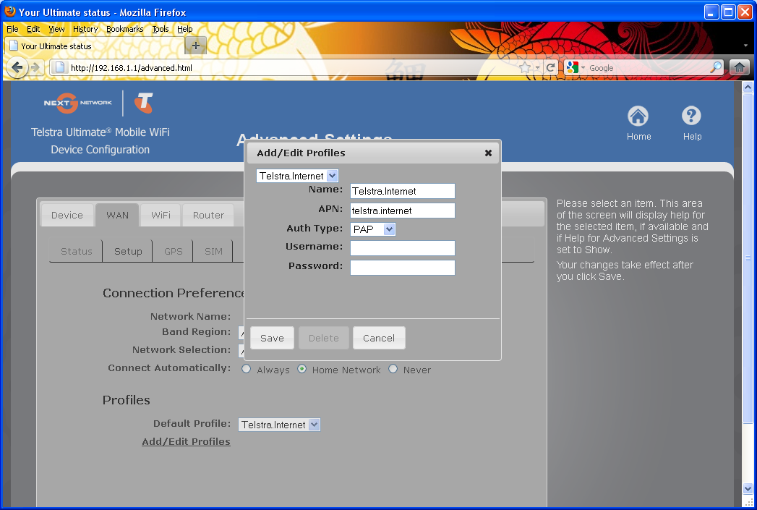Open a new tab with plus button
757x510 pixels.
(x=195, y=46)
